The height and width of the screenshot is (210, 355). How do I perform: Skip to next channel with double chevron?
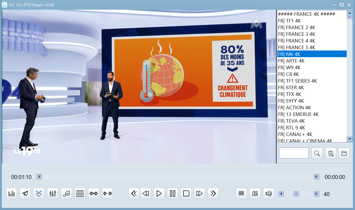pyautogui.click(x=213, y=193)
